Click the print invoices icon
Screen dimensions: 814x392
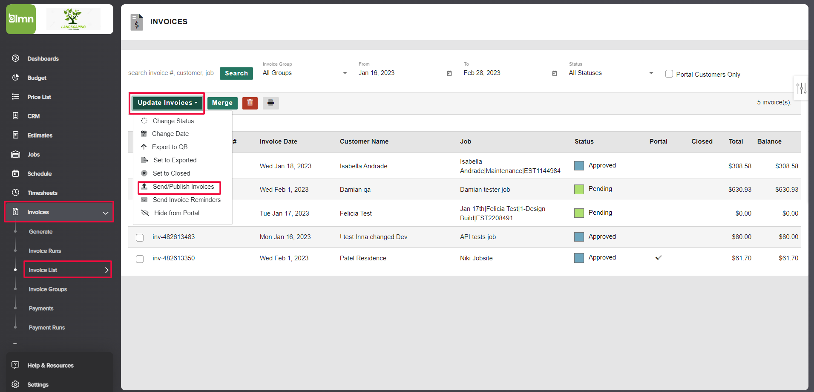tap(271, 103)
